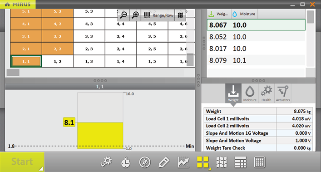
Task: Open the line chart graph icon
Action: coord(183,162)
